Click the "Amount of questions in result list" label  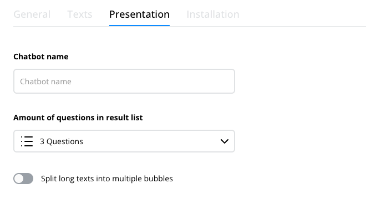pyautogui.click(x=78, y=118)
